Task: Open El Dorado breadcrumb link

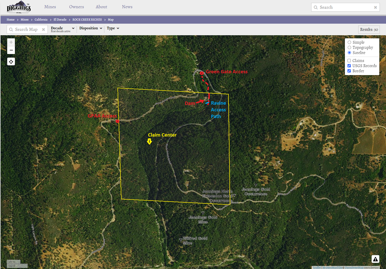Action: tap(60, 20)
